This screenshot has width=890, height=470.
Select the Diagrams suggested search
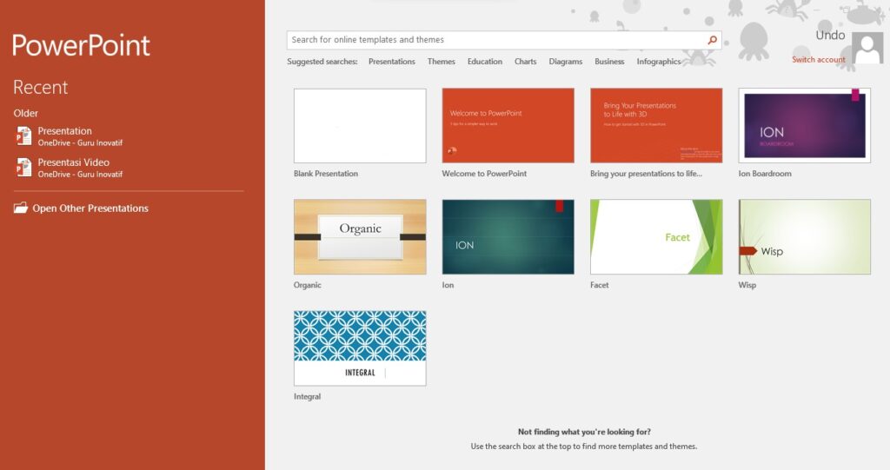pos(565,62)
